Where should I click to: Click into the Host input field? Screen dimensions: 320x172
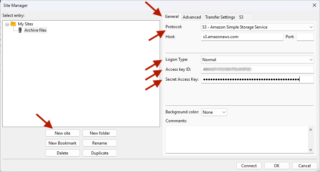[x=242, y=37]
